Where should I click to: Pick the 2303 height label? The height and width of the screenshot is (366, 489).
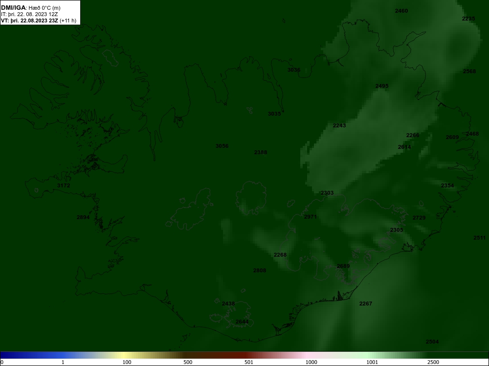click(x=327, y=193)
